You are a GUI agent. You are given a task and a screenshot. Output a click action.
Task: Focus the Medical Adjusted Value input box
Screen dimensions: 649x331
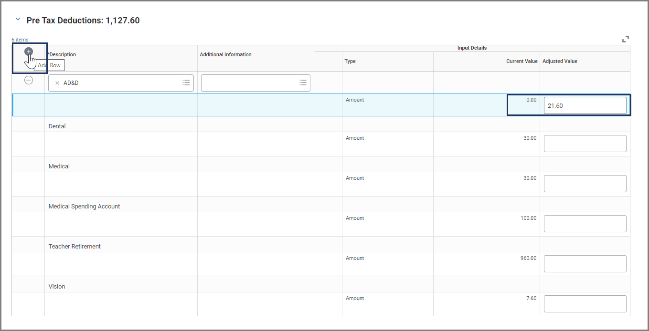tap(585, 184)
